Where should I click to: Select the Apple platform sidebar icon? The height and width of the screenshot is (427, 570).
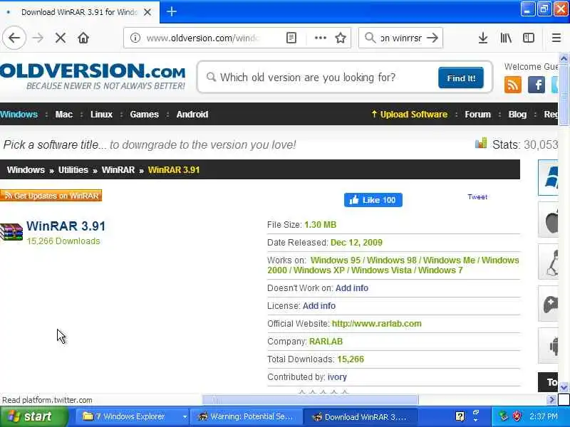[x=548, y=220]
